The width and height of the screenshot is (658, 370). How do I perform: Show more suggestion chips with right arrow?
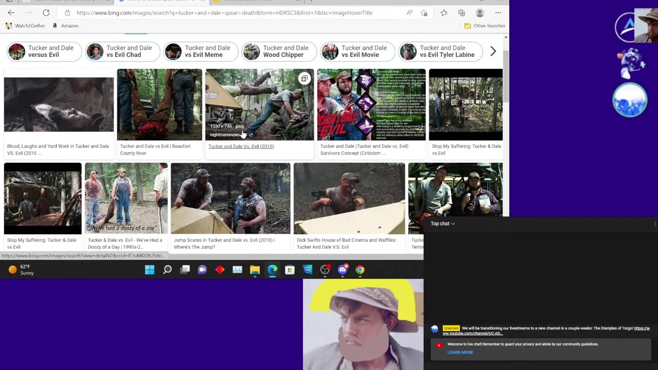[x=493, y=51]
